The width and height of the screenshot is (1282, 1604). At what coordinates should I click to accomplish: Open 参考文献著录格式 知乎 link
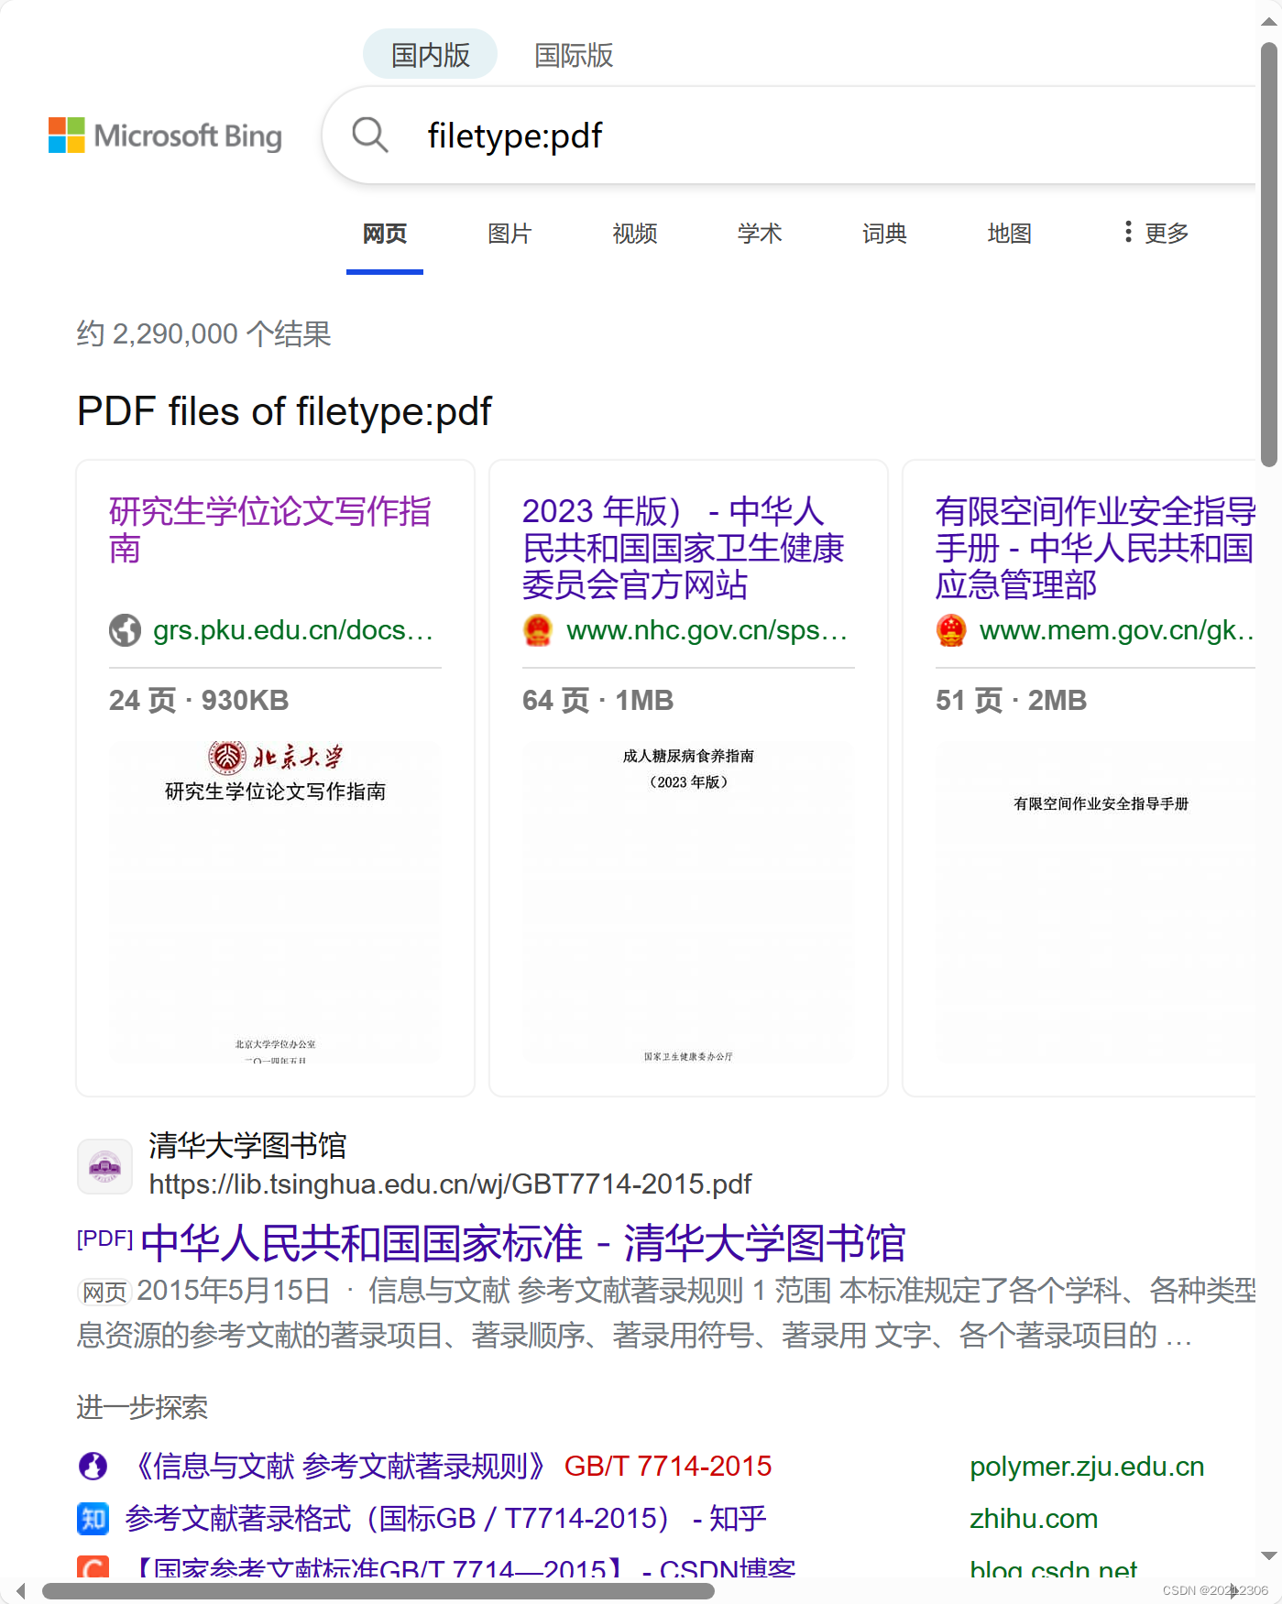pyautogui.click(x=445, y=1519)
